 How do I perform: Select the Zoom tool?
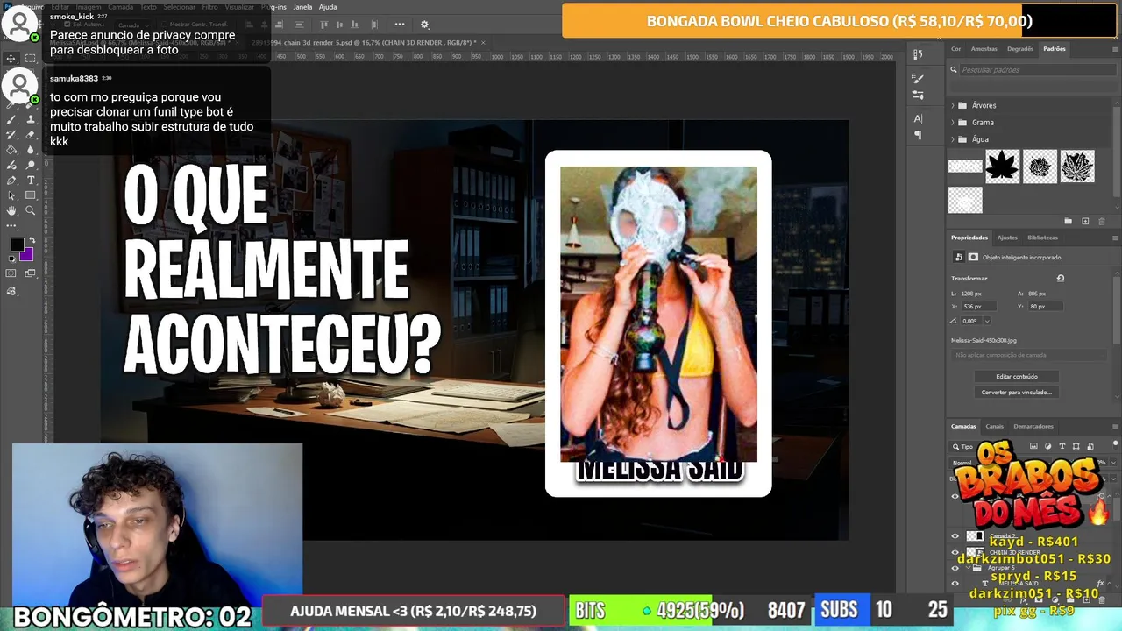coord(31,210)
